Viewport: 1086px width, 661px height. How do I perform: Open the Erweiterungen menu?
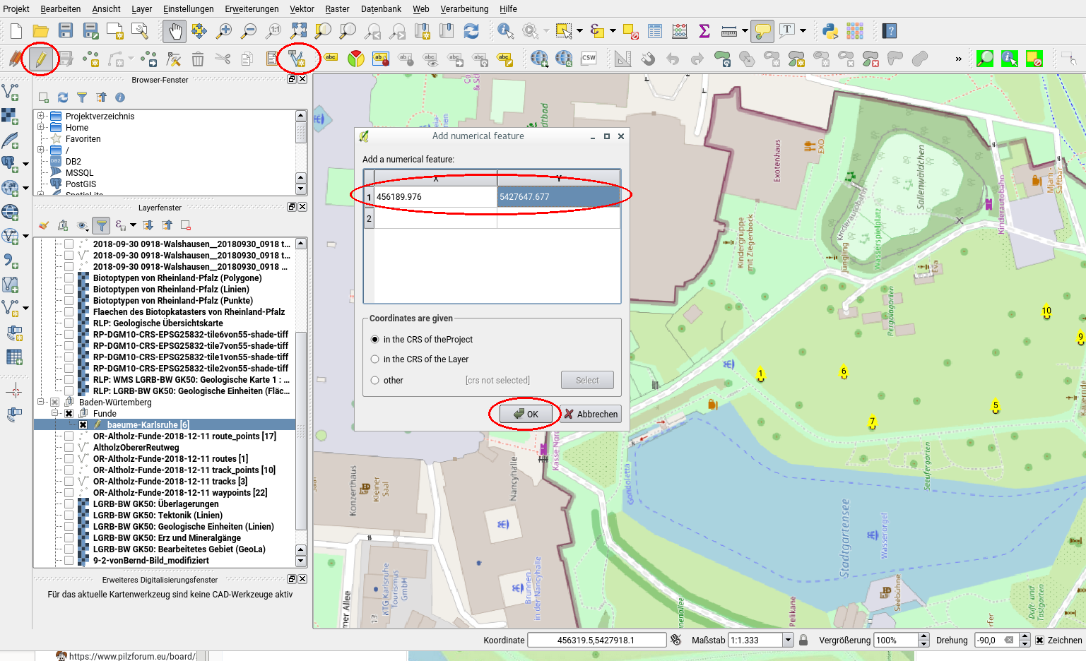(252, 9)
